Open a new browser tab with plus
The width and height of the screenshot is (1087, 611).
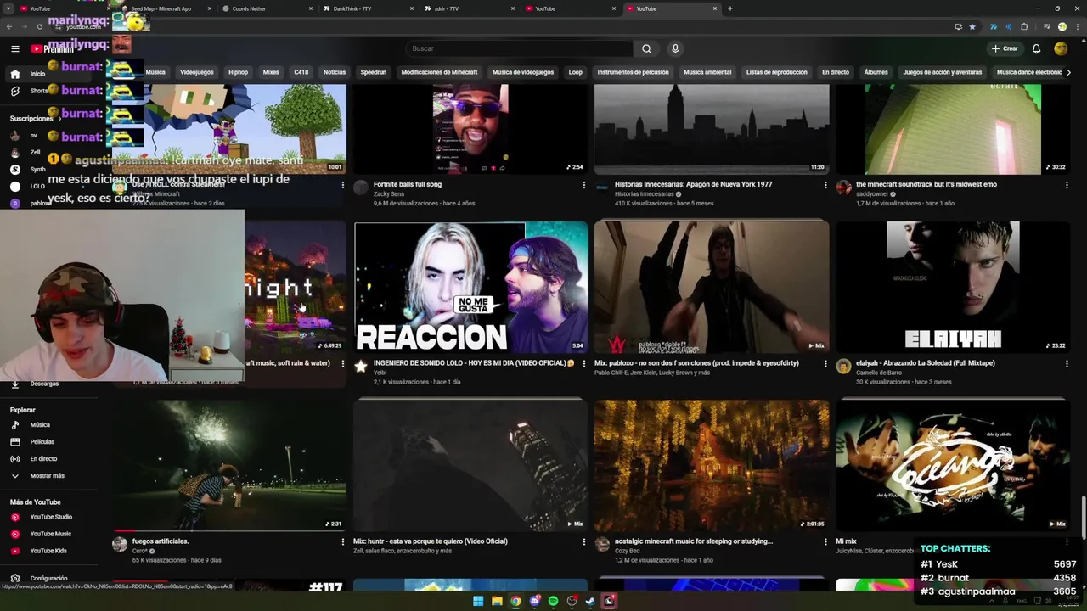click(x=729, y=8)
